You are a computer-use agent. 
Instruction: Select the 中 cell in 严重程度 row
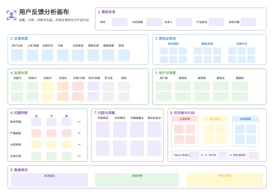point(51,133)
